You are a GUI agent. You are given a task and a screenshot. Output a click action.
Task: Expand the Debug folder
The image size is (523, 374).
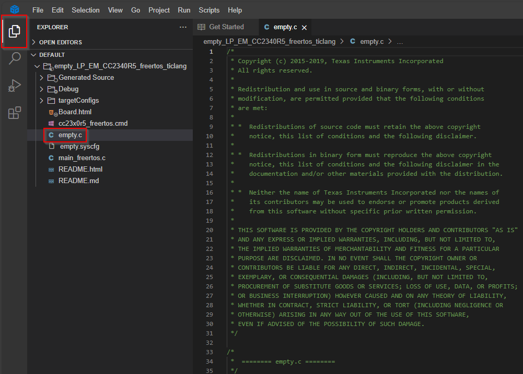click(68, 89)
